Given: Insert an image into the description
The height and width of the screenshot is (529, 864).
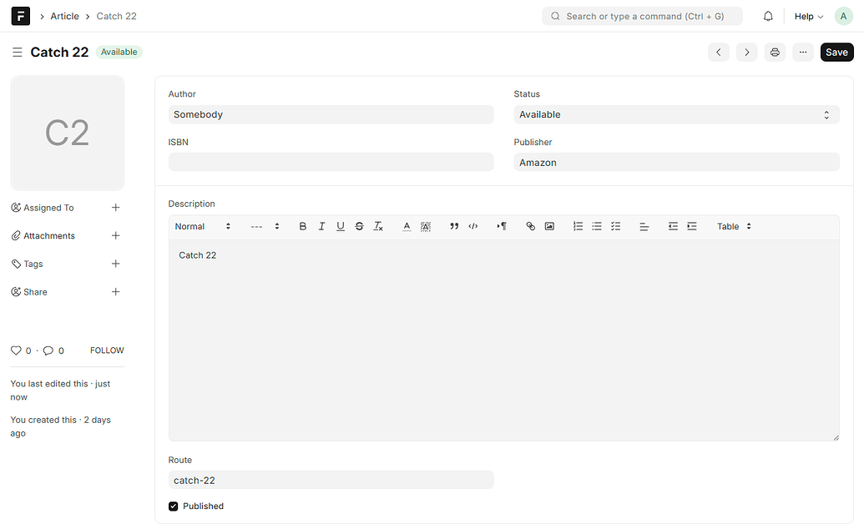Looking at the screenshot, I should coord(549,226).
